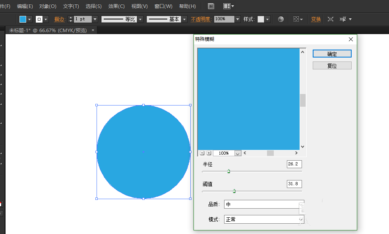This screenshot has height=234, width=389.
Task: Open the 编辑(E) menu
Action: pos(25,6)
